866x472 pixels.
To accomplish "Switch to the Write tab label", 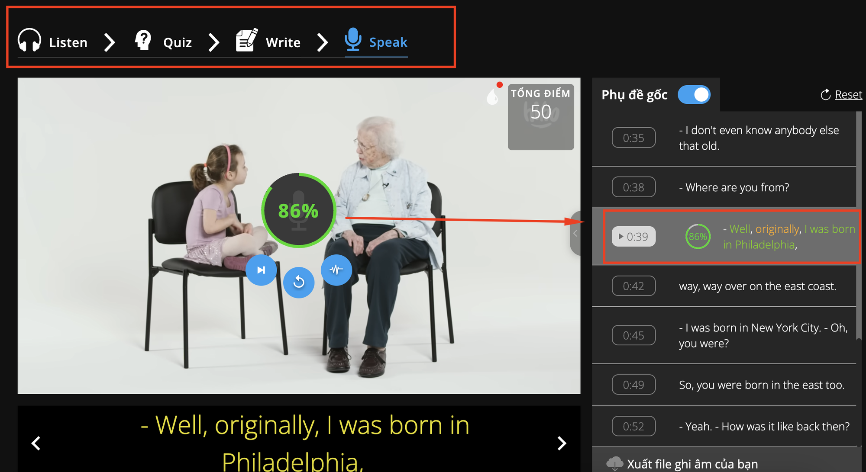I will 283,42.
